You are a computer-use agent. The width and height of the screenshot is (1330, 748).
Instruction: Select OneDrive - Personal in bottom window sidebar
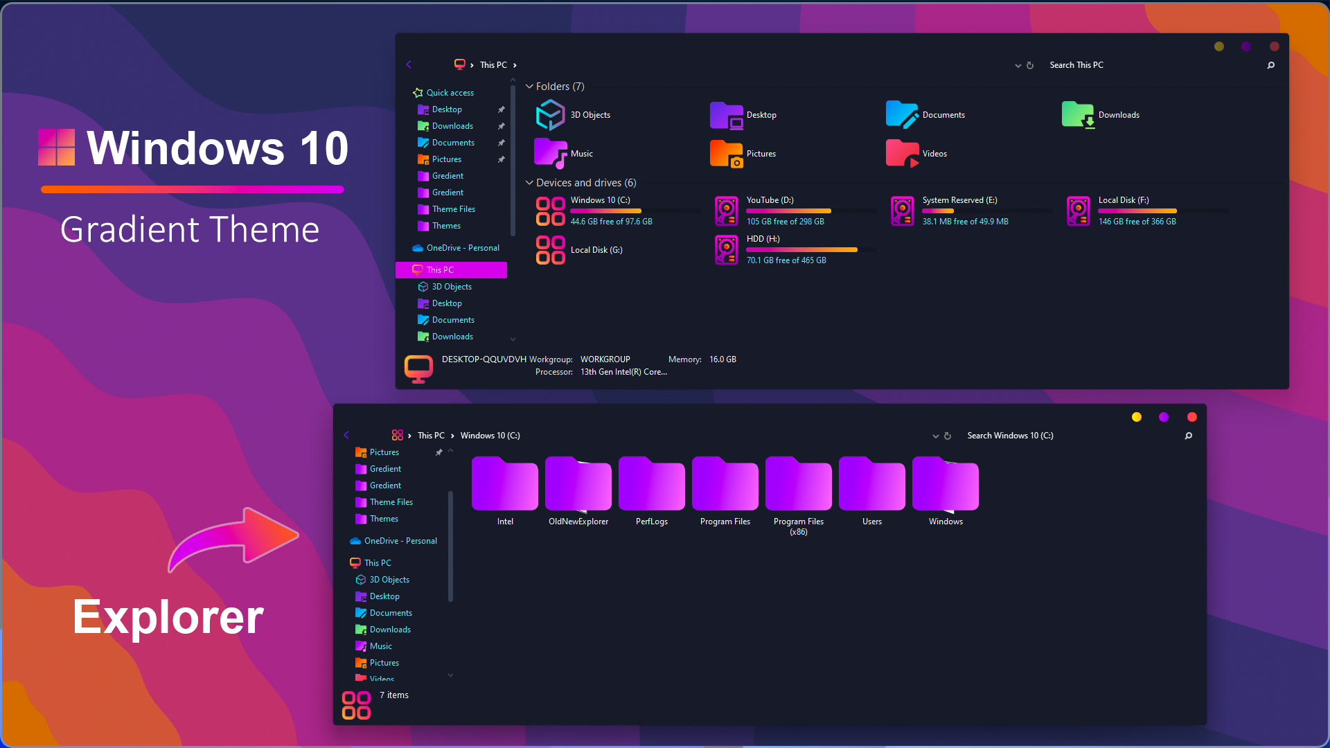400,541
